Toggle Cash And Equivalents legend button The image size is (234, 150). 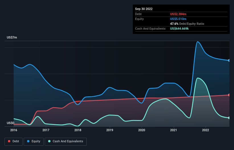66,141
